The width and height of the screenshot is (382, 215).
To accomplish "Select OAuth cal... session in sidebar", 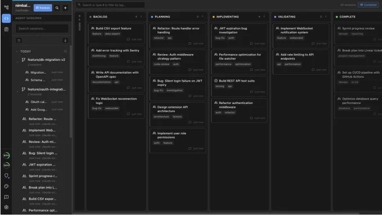I will click(44, 102).
